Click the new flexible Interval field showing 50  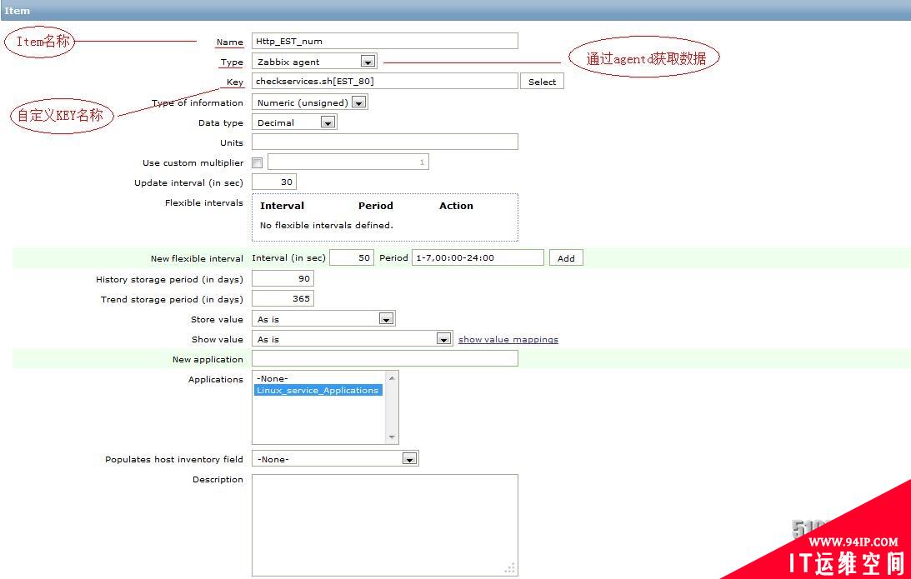click(352, 258)
